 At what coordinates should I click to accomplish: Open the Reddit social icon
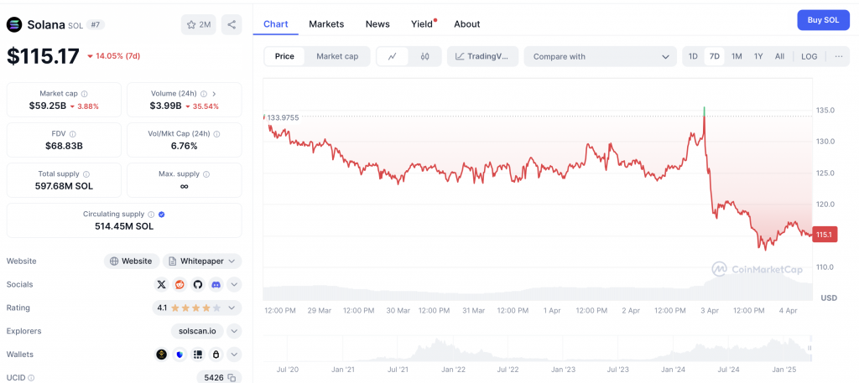point(180,284)
